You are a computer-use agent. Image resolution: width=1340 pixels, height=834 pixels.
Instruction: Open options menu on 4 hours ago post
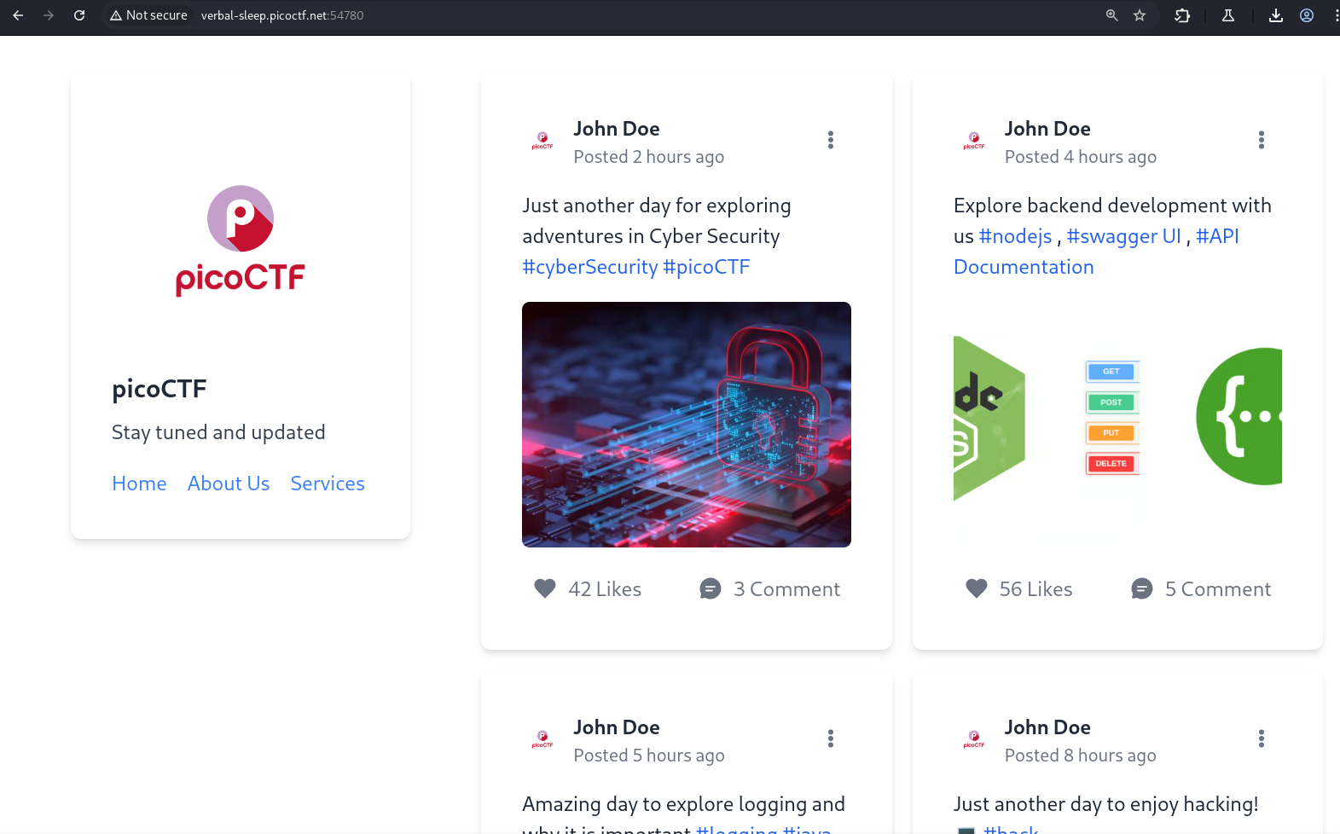1261,140
